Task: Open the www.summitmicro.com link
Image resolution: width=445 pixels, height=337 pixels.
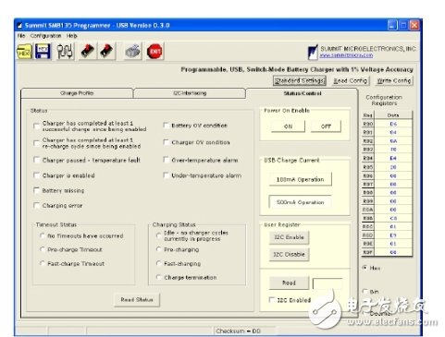Action: [346, 55]
